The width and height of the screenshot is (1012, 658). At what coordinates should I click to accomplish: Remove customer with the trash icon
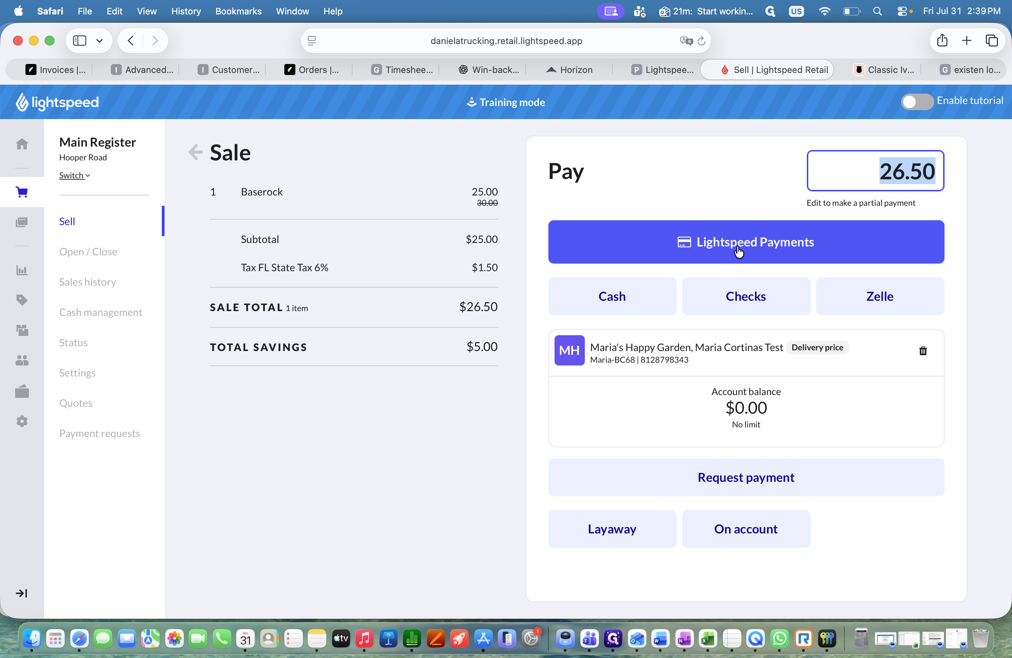(x=923, y=351)
